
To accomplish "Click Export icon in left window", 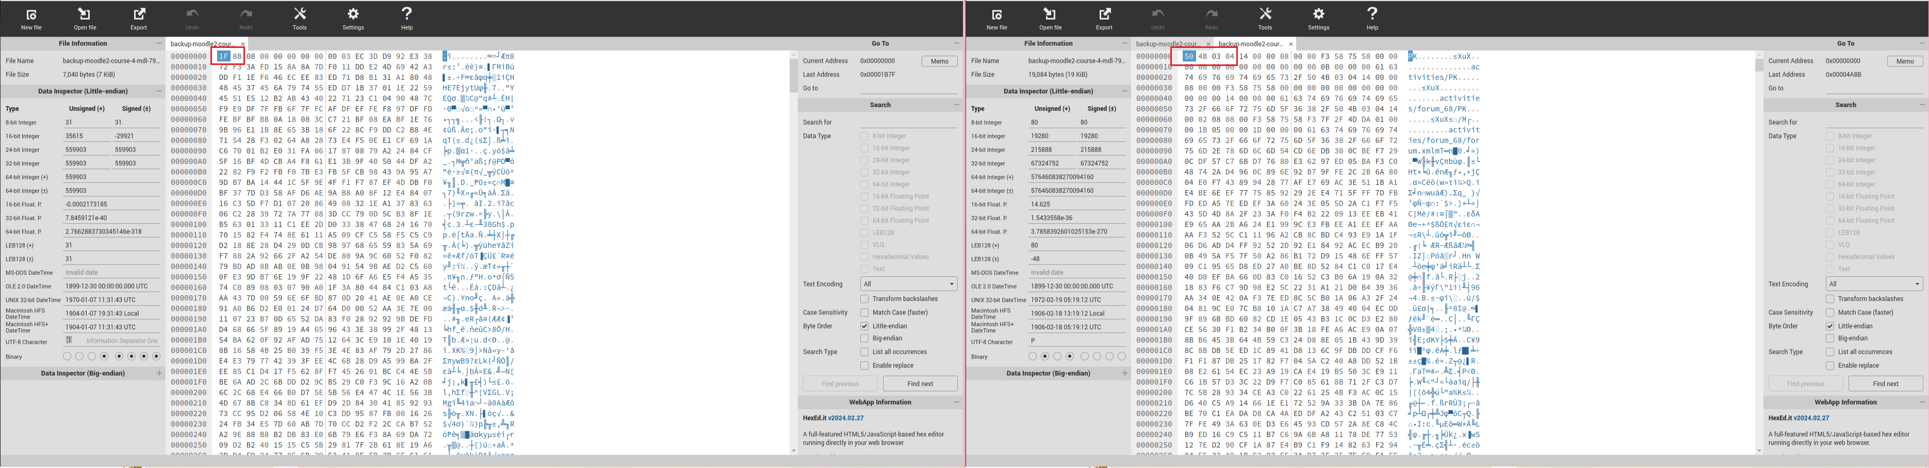I will (x=139, y=14).
